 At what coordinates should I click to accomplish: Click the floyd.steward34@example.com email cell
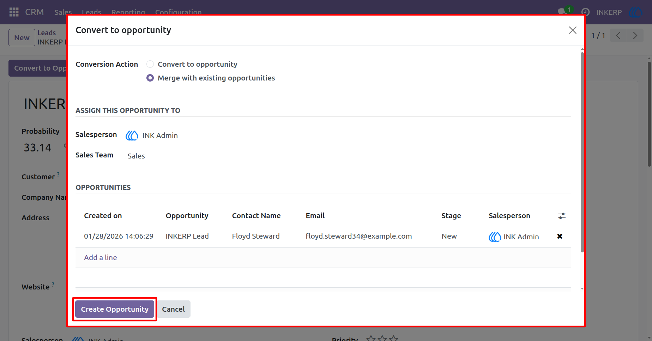358,236
